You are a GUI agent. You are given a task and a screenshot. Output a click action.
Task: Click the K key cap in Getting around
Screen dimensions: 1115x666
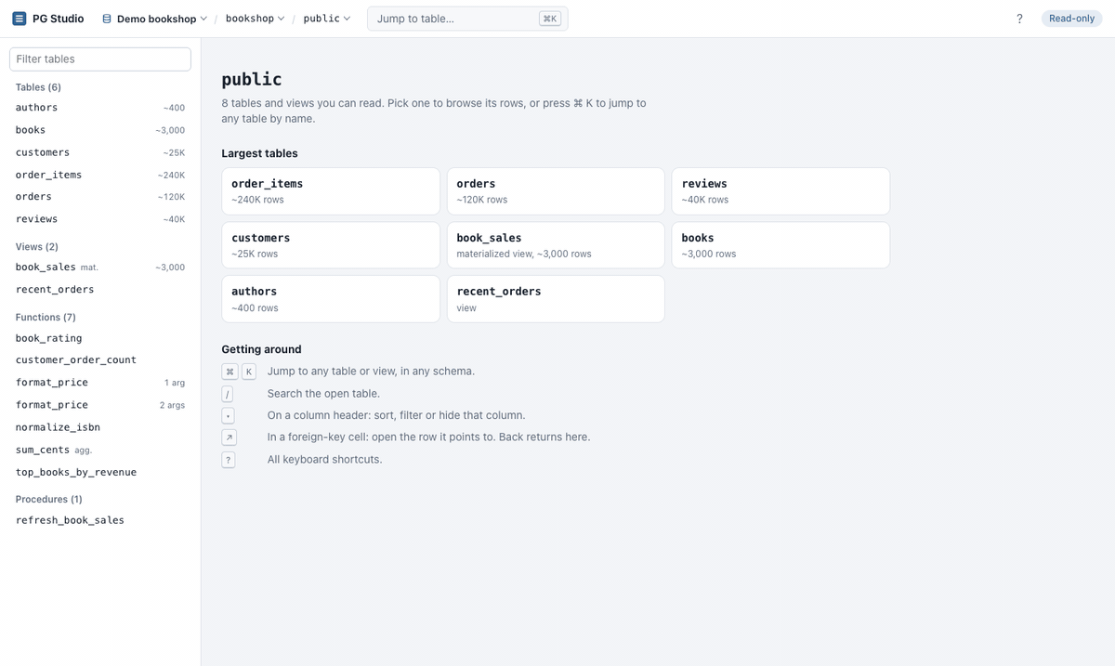248,372
